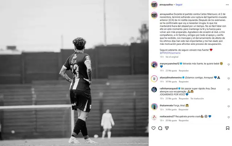
Task: Reply to the thaisarenata comment
Action: (183, 109)
